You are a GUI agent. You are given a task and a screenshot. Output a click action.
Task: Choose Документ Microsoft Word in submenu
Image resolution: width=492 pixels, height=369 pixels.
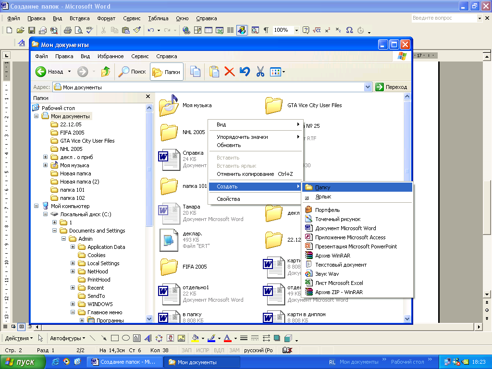357,228
